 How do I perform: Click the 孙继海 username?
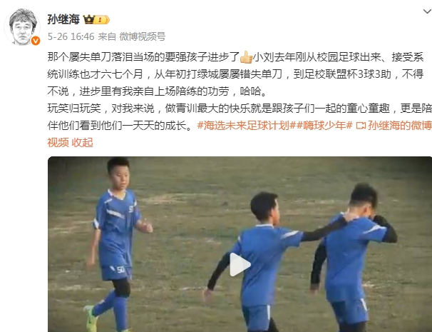(63, 19)
